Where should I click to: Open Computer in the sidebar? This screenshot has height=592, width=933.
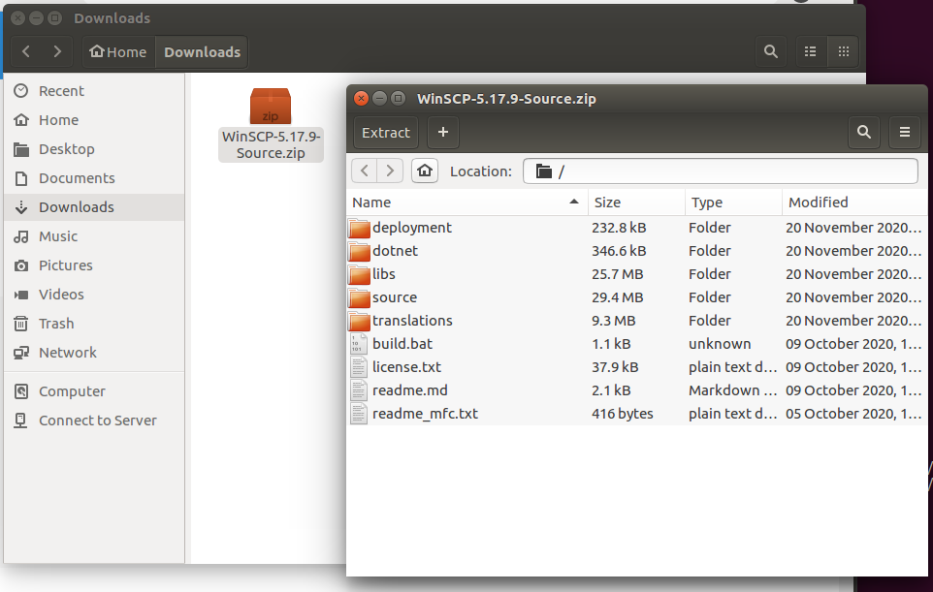[x=95, y=391]
